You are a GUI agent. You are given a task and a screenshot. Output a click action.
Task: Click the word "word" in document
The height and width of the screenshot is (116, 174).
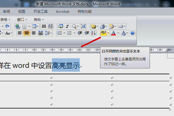tap(21, 65)
